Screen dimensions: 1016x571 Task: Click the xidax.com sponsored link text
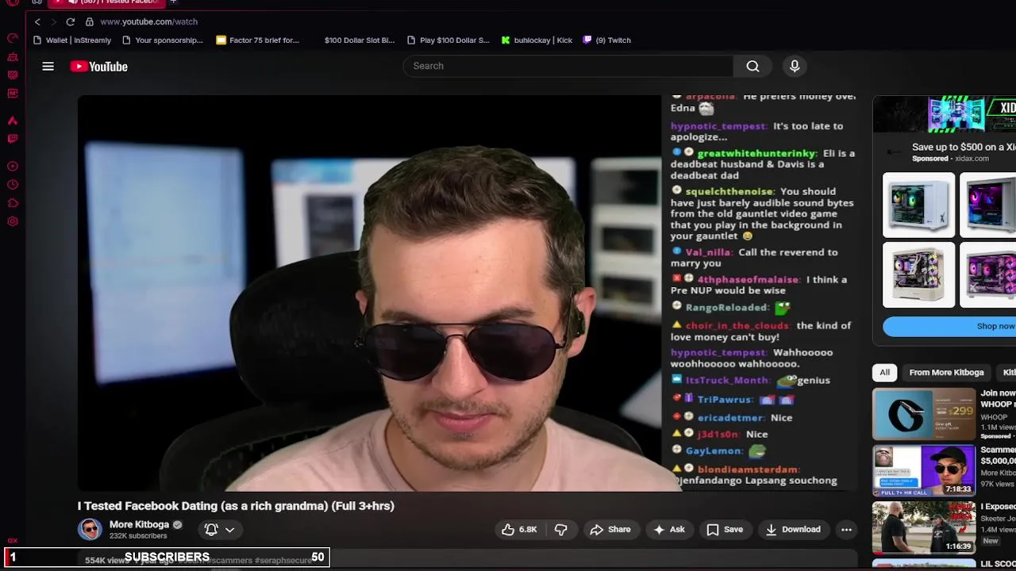pos(972,159)
